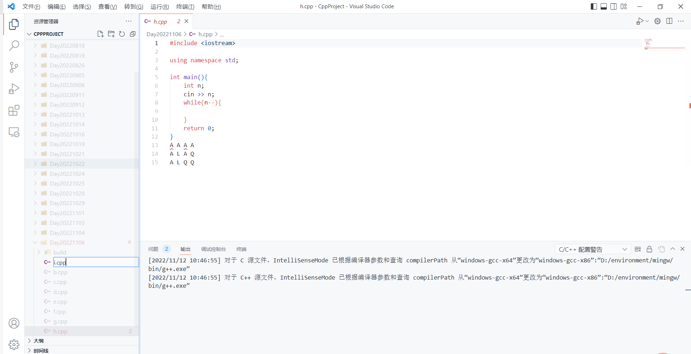Viewport: 691px width, 354px height.
Task: Toggle secondary side bar visibility
Action: tap(614, 6)
